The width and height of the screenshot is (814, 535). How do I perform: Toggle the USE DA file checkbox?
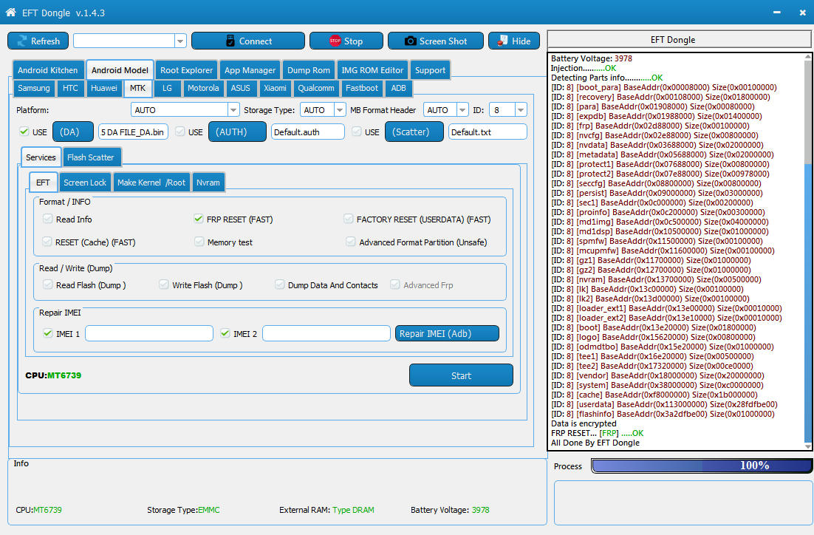[x=24, y=132]
